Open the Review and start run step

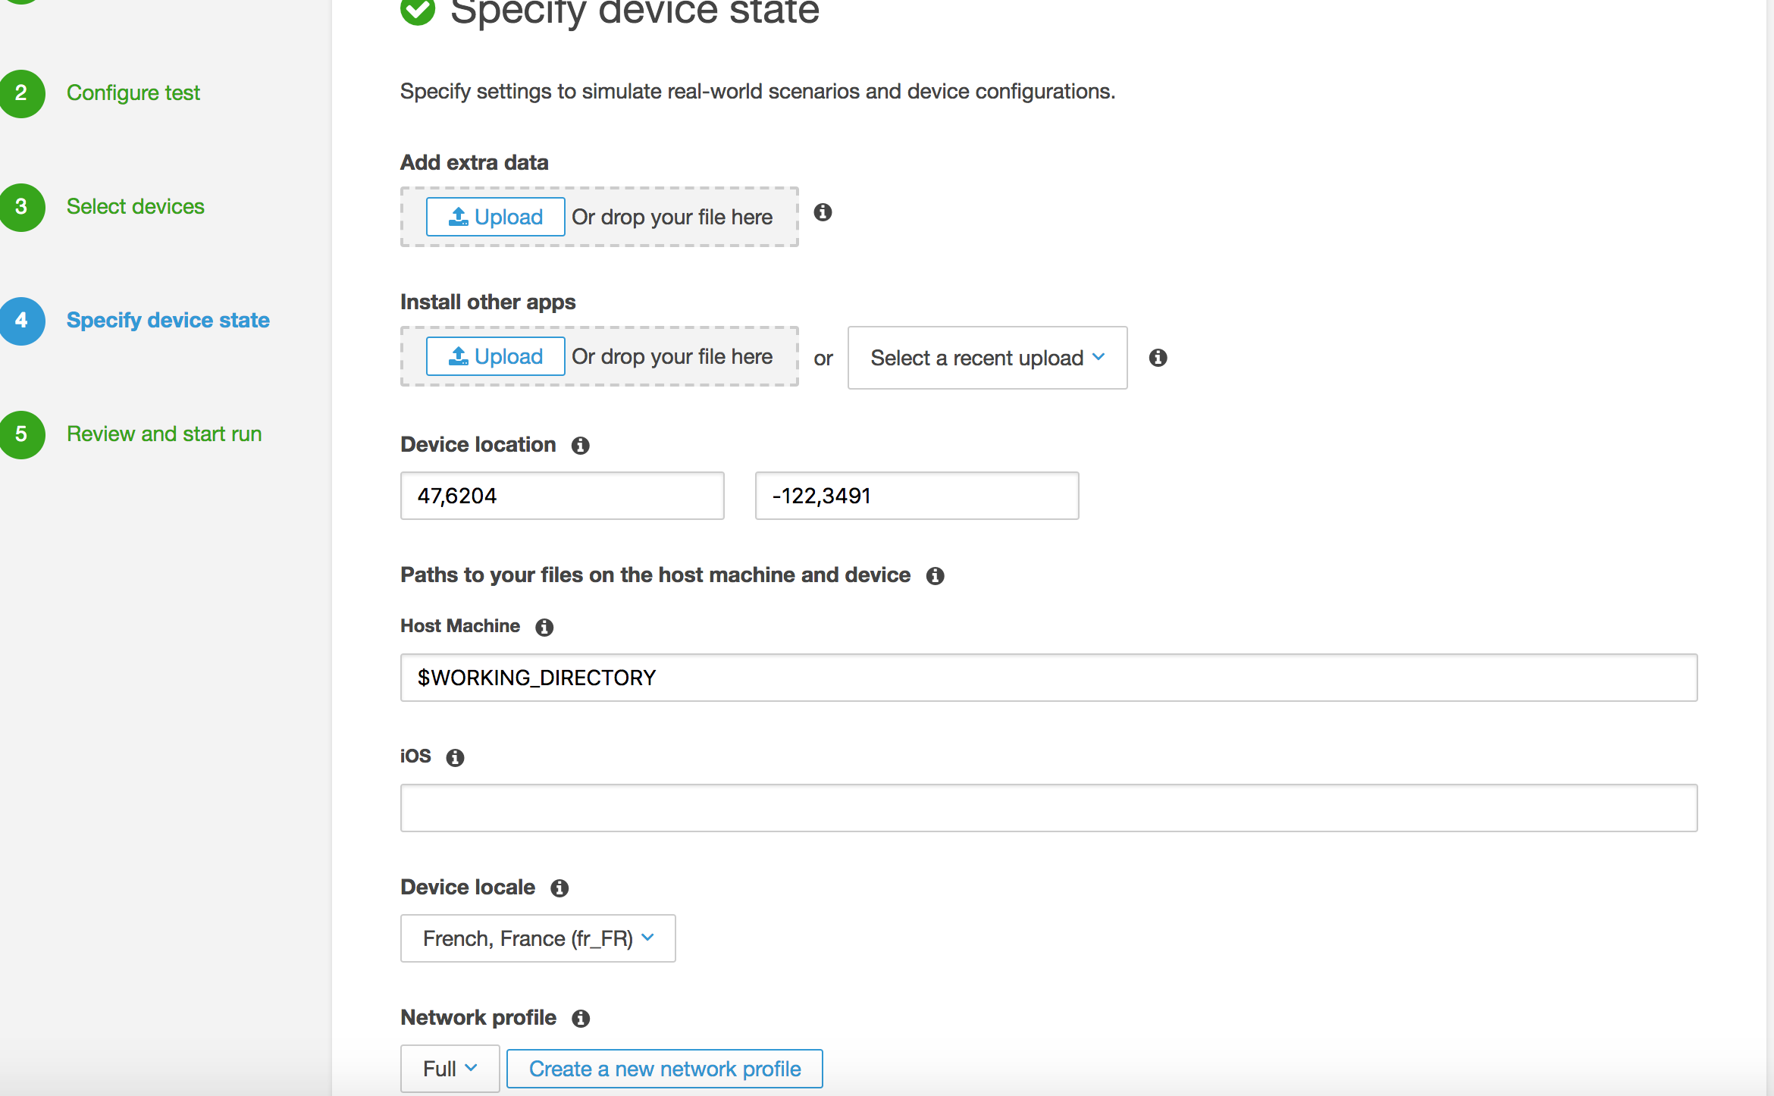click(x=164, y=434)
